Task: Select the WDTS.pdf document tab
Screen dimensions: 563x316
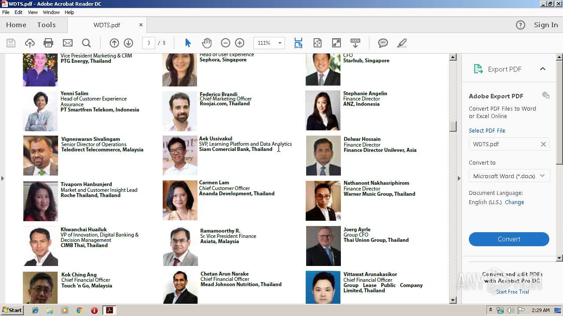Action: click(x=107, y=25)
